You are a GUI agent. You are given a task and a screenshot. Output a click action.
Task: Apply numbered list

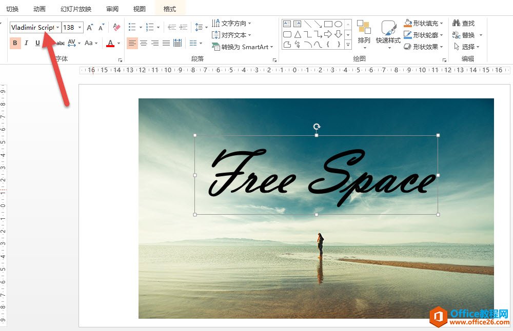coord(150,27)
